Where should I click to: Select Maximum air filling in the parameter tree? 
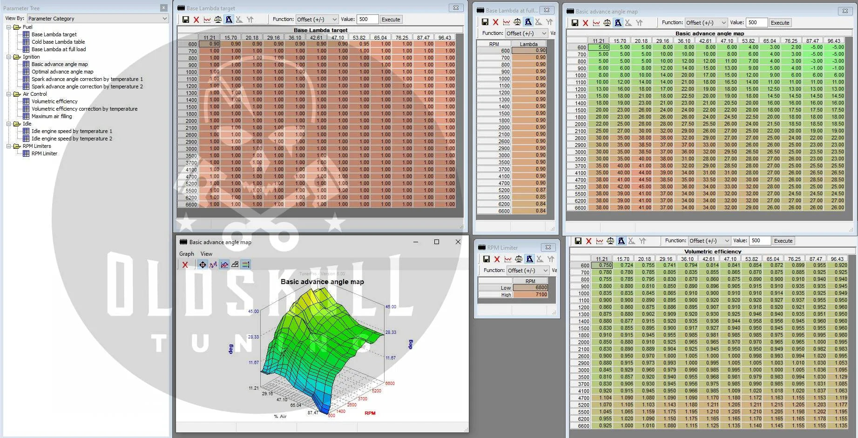(x=52, y=116)
